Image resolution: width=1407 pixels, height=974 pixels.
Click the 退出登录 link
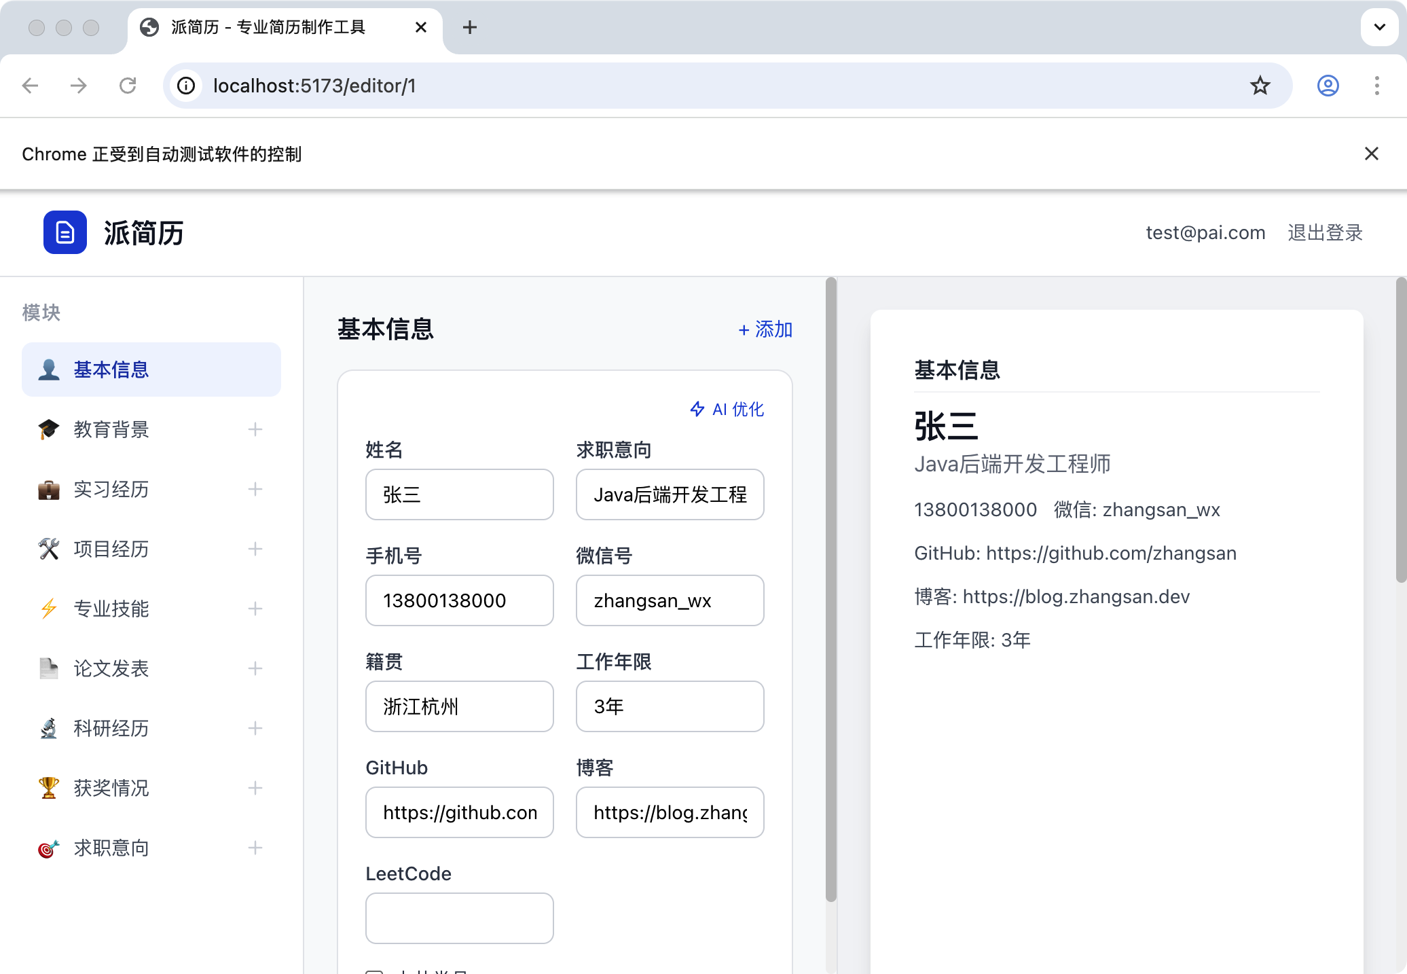coord(1325,232)
